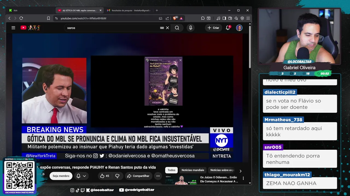Open a new browser tab
350x196 pixels.
(157, 10)
